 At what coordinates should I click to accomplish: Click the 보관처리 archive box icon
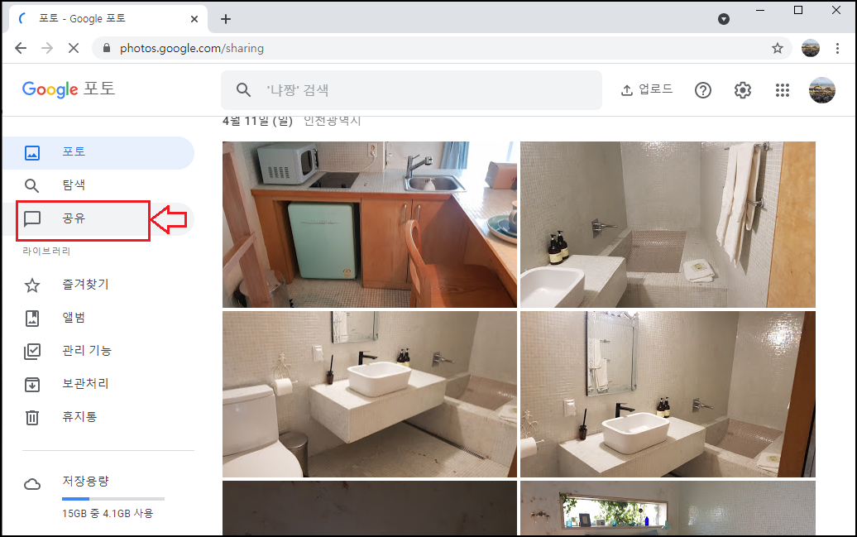[x=32, y=385]
